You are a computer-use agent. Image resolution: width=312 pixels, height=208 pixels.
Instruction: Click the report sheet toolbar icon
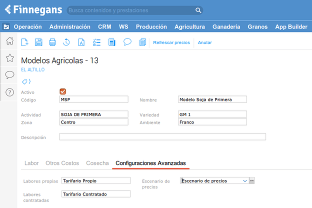[112, 42]
